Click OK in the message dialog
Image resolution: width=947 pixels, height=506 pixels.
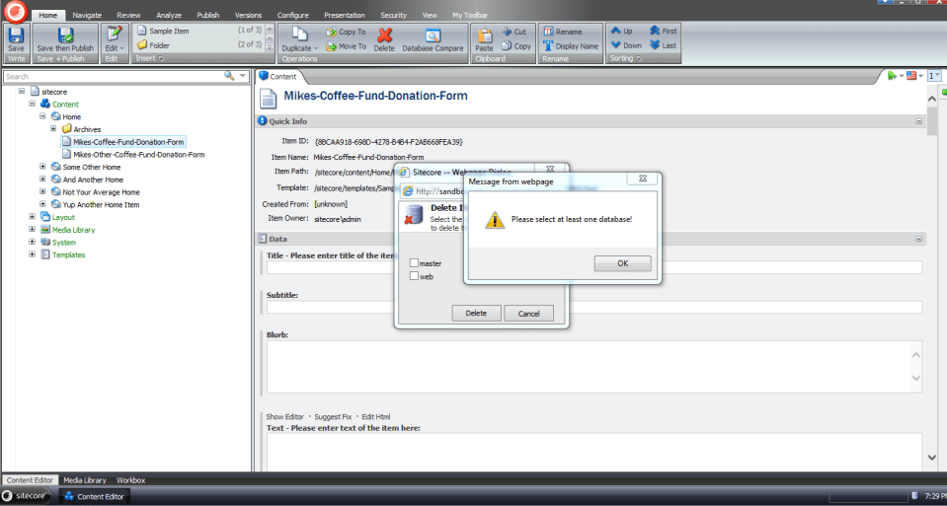pyautogui.click(x=622, y=263)
